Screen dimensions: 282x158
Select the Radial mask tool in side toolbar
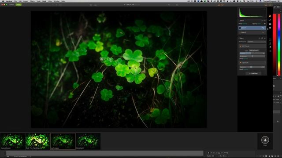(270, 28)
